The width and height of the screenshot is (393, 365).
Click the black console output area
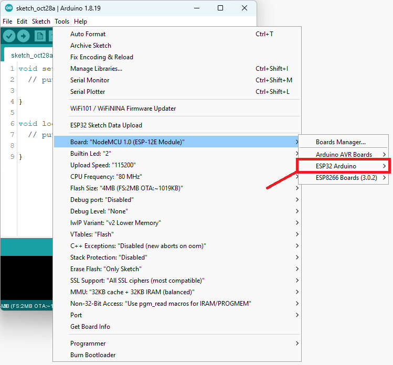click(27, 277)
